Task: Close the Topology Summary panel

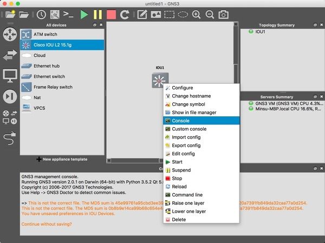Action: tap(321, 25)
